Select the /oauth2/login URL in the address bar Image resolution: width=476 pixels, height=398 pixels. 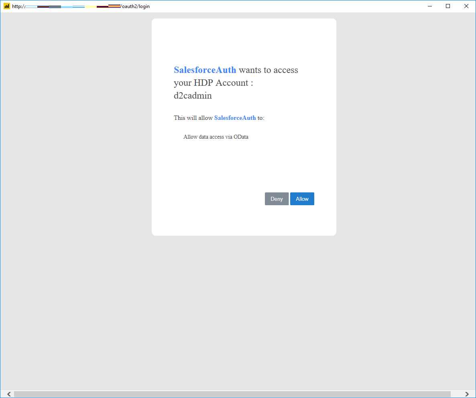136,6
